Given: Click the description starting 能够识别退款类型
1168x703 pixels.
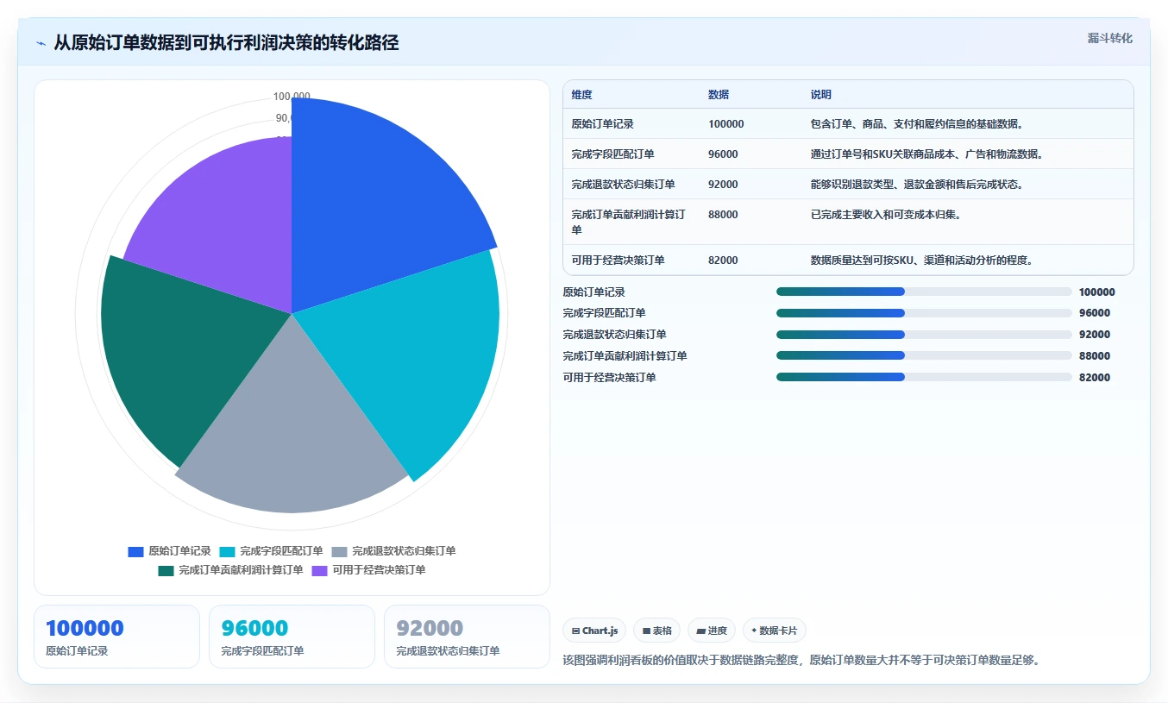Looking at the screenshot, I should click(918, 185).
